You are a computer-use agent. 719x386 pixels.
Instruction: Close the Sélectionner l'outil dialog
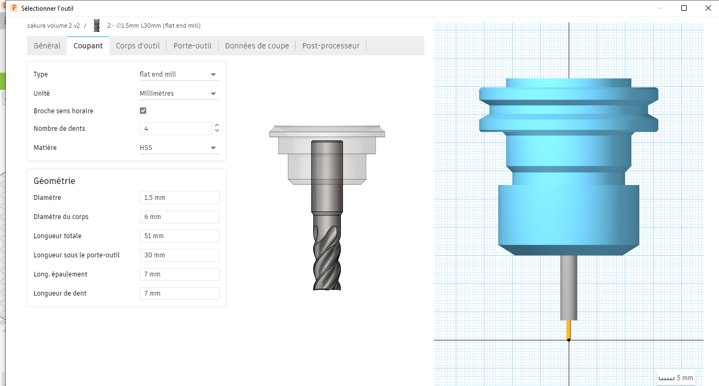pos(708,8)
